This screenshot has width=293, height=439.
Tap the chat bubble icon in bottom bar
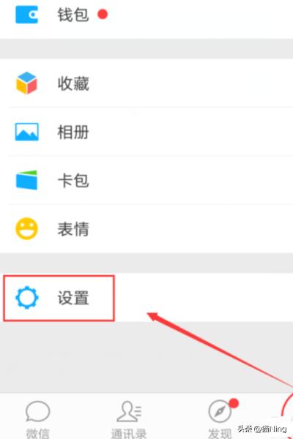37,411
